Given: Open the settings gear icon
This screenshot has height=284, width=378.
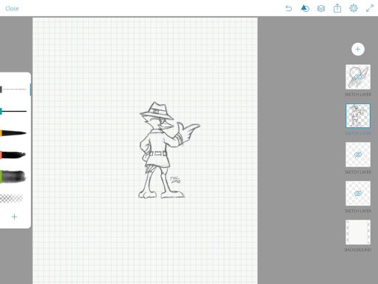Looking at the screenshot, I should pyautogui.click(x=354, y=8).
